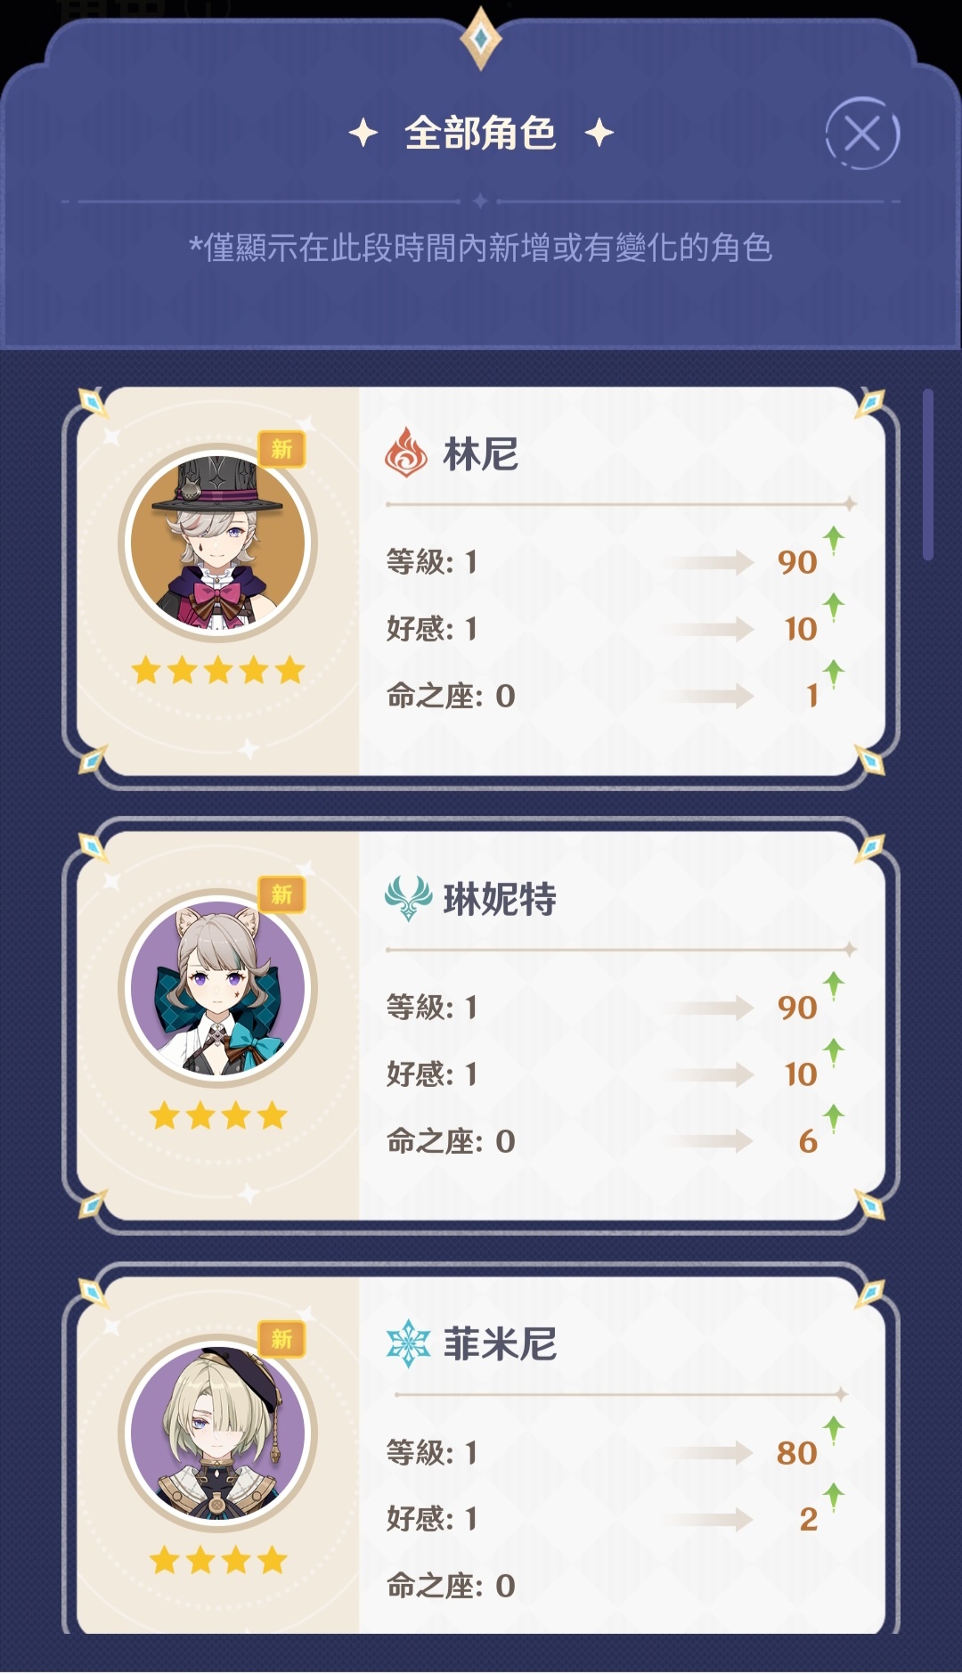This screenshot has width=962, height=1674.
Task: Click the four-star rating under 琳妮特
Action: click(218, 1115)
